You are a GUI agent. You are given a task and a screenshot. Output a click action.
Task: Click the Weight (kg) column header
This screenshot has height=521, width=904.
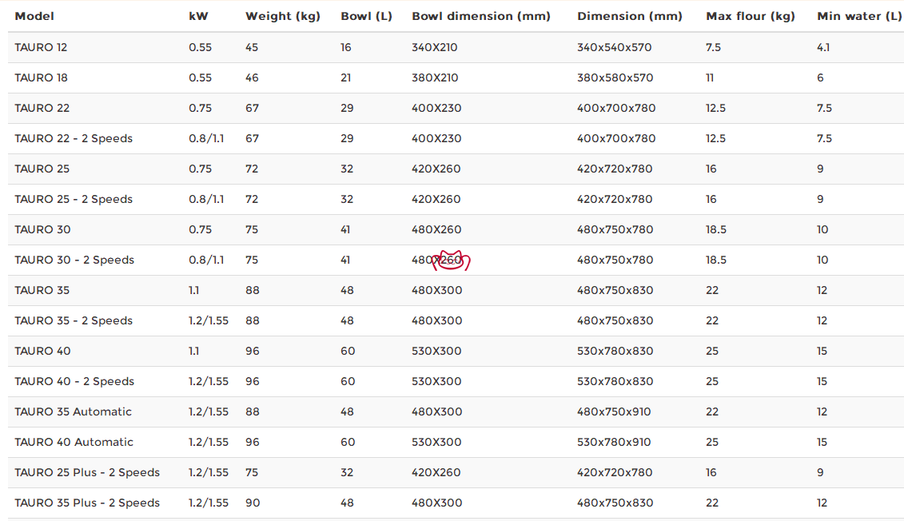click(x=282, y=16)
